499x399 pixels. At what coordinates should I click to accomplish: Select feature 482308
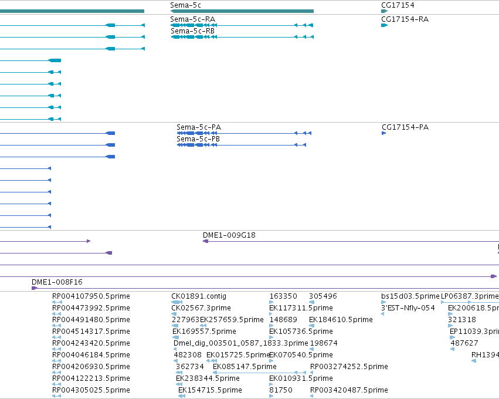188,355
